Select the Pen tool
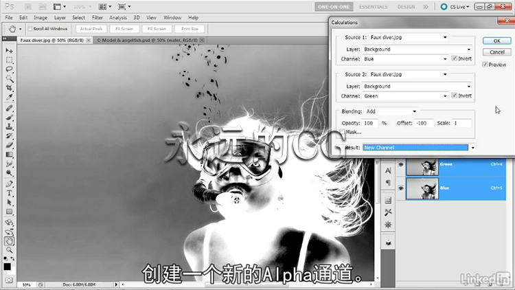Viewport: 515px width, 290px height. point(9,183)
